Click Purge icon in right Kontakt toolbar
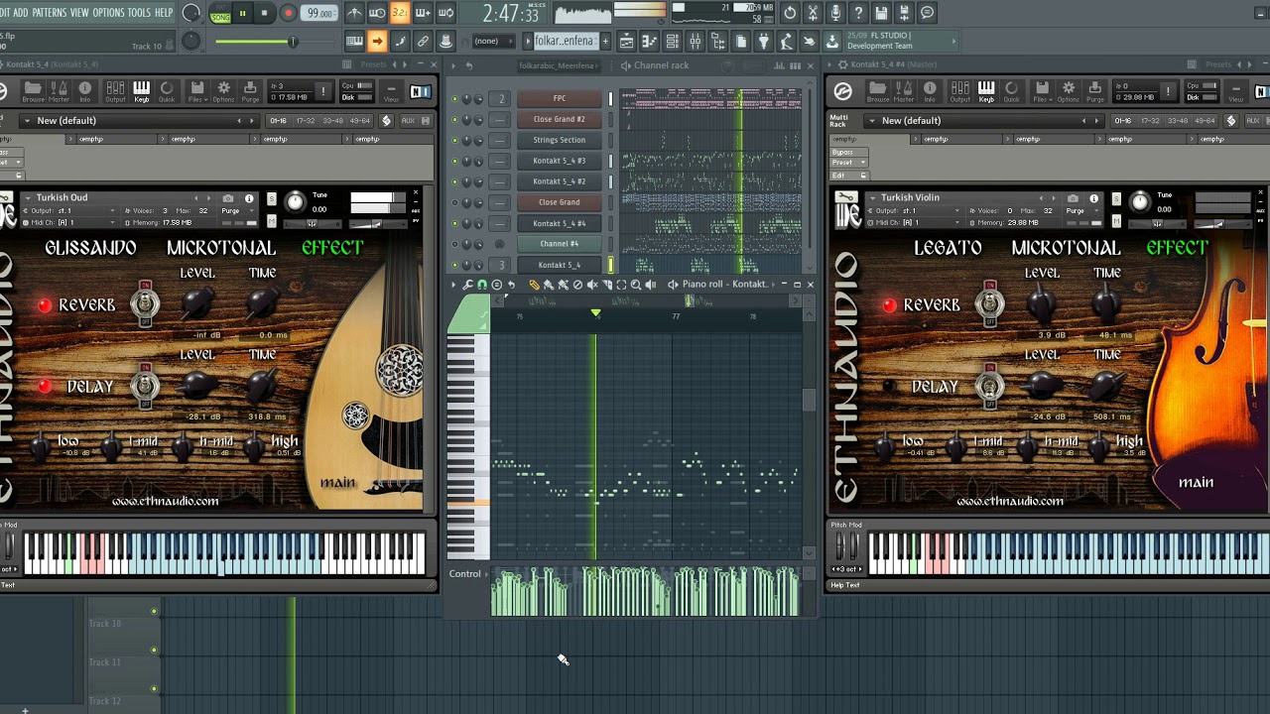 click(1095, 91)
